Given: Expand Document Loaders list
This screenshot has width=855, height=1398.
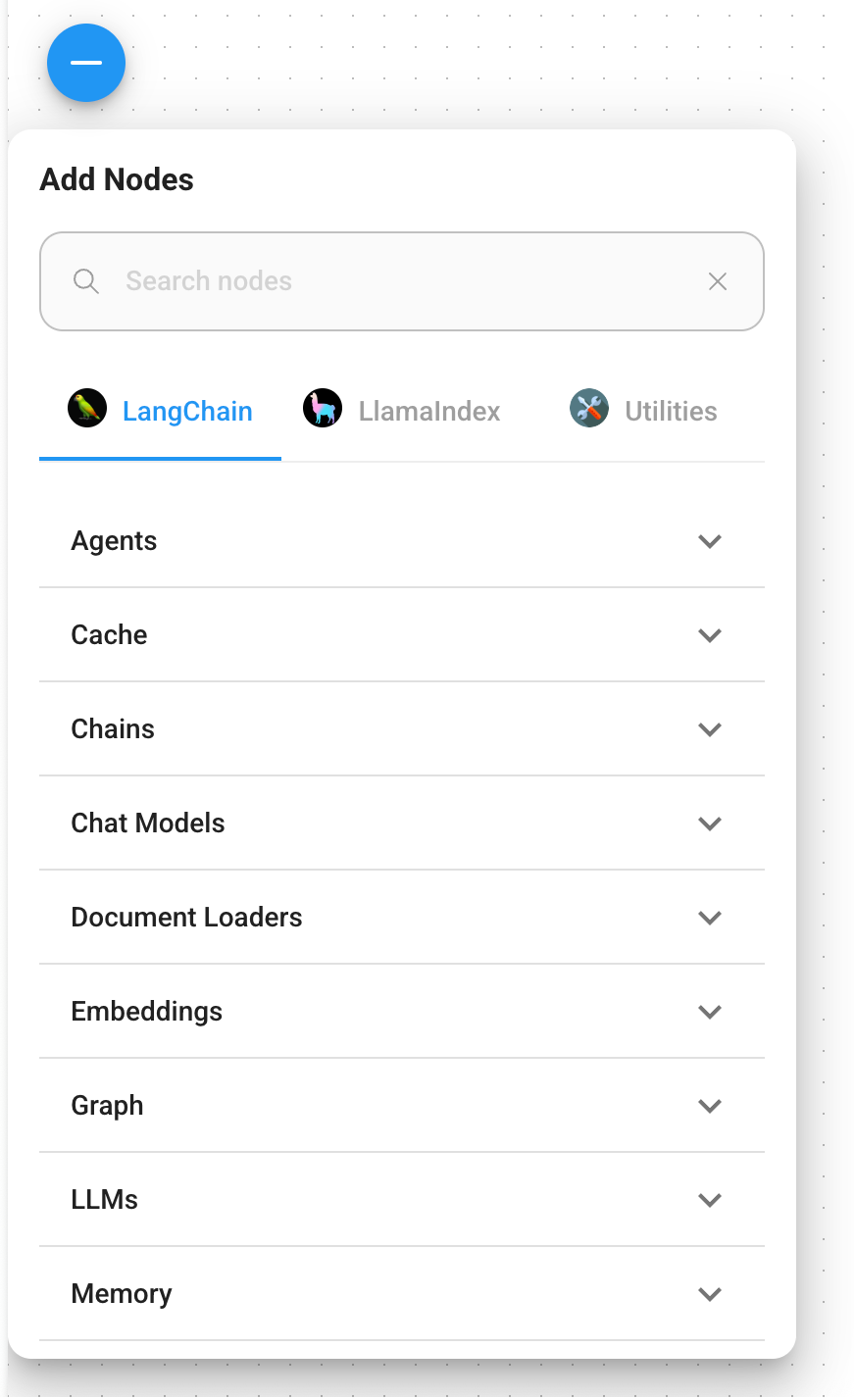Looking at the screenshot, I should tap(402, 918).
